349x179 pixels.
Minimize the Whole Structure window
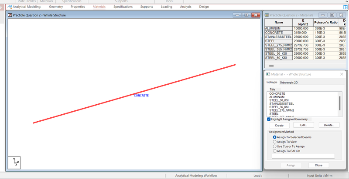coord(237,15)
